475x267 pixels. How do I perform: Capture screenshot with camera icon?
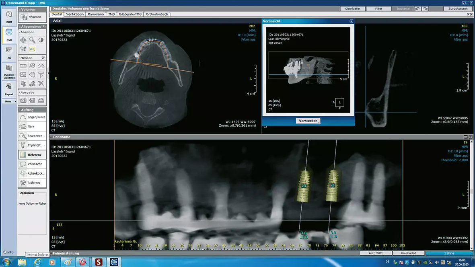(23, 101)
